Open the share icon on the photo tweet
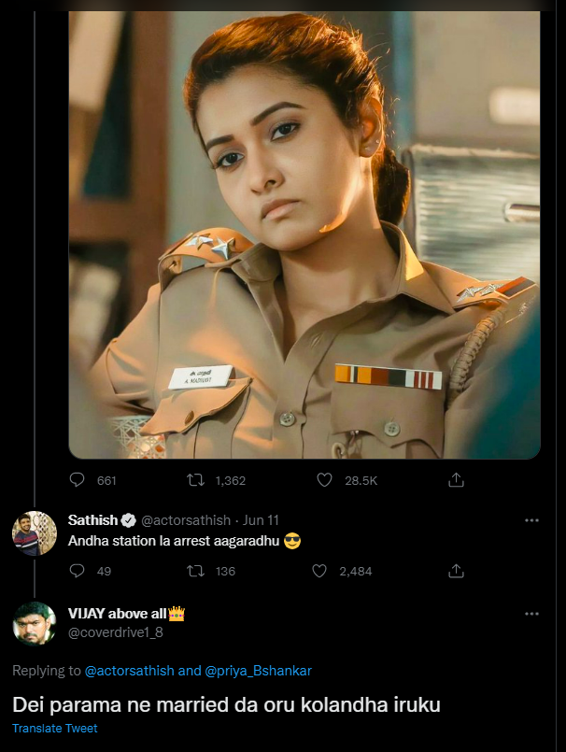 456,479
